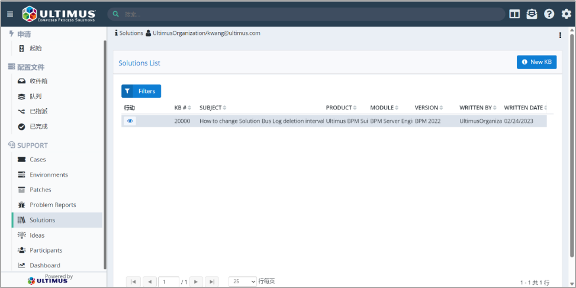Sort by the KB # column
576x288 pixels.
(182, 108)
